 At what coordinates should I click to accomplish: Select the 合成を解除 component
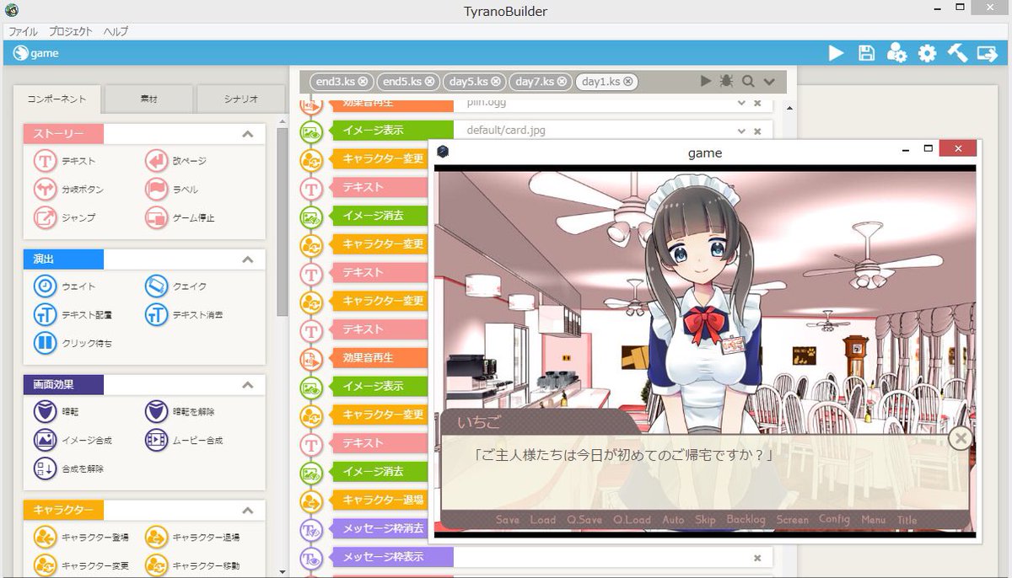pyautogui.click(x=69, y=468)
